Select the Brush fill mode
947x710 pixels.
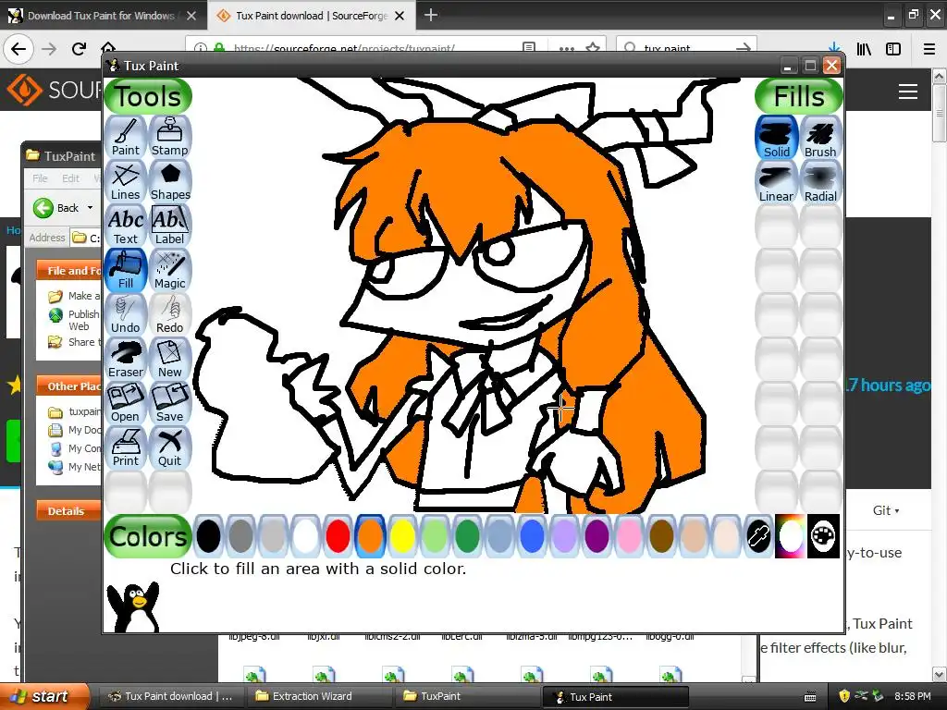coord(820,138)
